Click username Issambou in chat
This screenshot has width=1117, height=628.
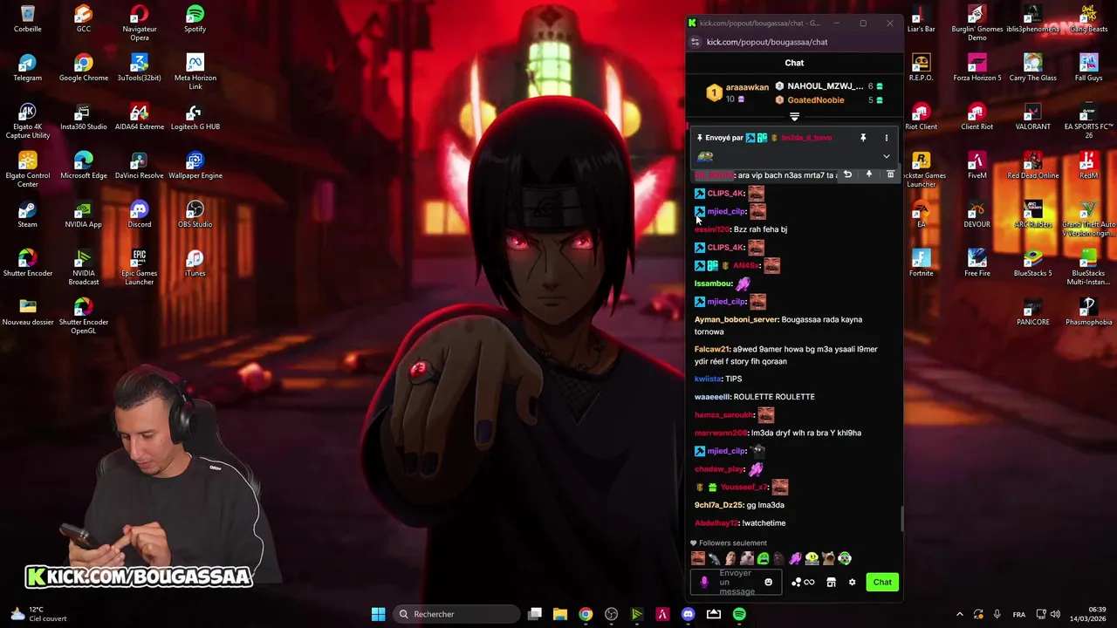(713, 283)
